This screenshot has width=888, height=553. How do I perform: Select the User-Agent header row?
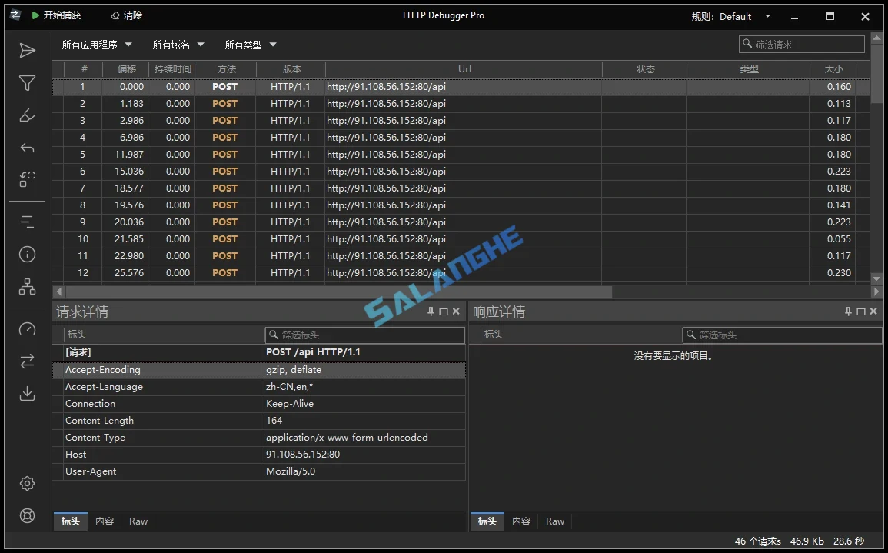(259, 471)
